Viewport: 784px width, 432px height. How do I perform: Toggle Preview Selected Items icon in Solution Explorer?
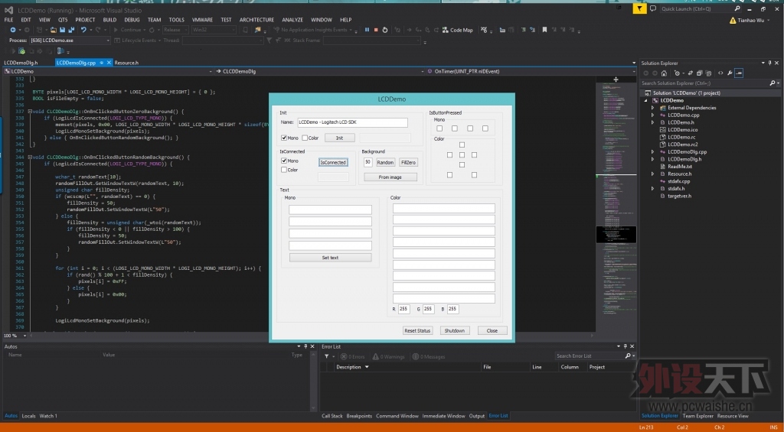coord(739,73)
